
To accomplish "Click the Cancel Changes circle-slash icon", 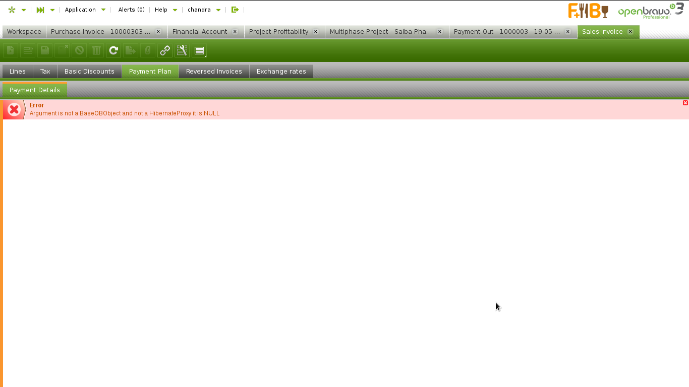I will [x=79, y=50].
